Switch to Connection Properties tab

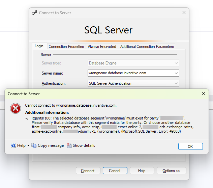pyautogui.click(x=66, y=47)
